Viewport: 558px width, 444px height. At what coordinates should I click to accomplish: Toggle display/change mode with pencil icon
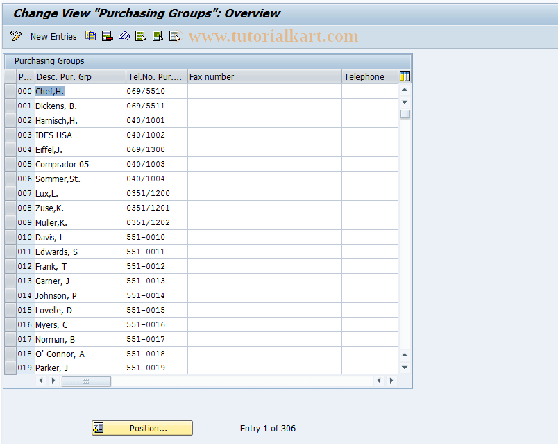click(x=15, y=35)
